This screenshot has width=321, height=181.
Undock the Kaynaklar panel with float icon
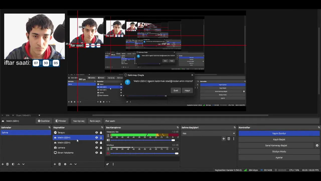tap(102, 127)
